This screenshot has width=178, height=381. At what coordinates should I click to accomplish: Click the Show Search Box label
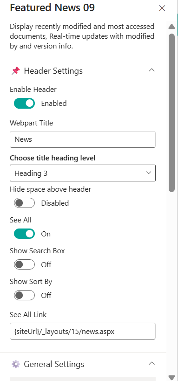tap(37, 251)
